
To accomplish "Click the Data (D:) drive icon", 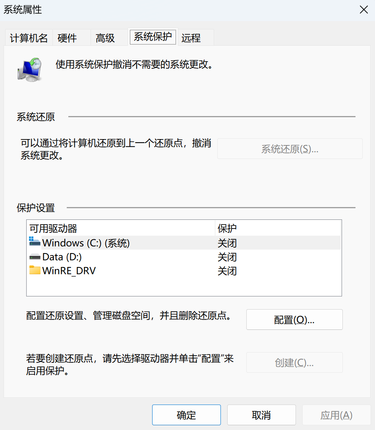I will coord(34,257).
